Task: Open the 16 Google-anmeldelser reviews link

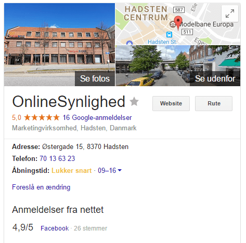Action: (97, 118)
